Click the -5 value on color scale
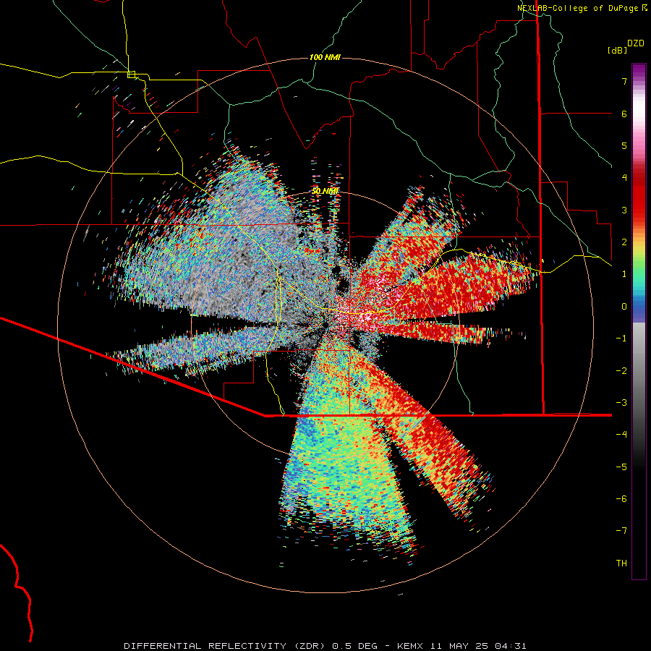The image size is (651, 651). pos(621,467)
